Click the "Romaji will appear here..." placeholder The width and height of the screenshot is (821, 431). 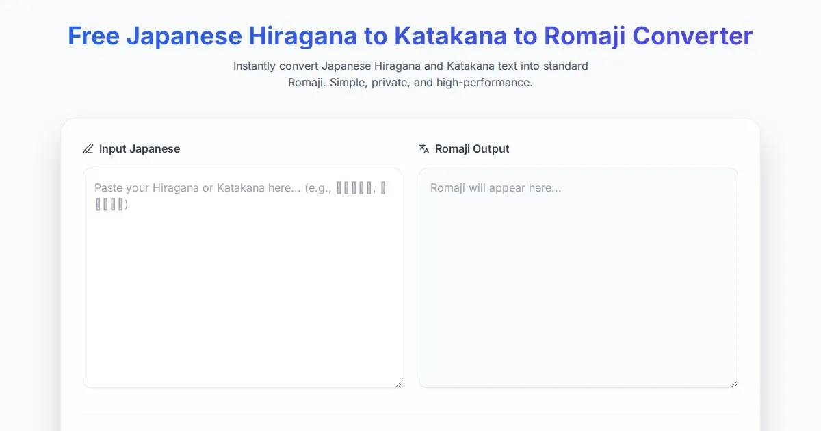click(496, 187)
